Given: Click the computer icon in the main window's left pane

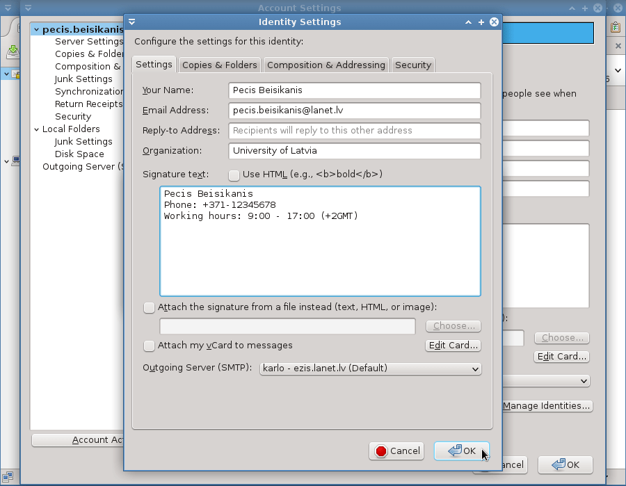Looking at the screenshot, I should click(16, 161).
